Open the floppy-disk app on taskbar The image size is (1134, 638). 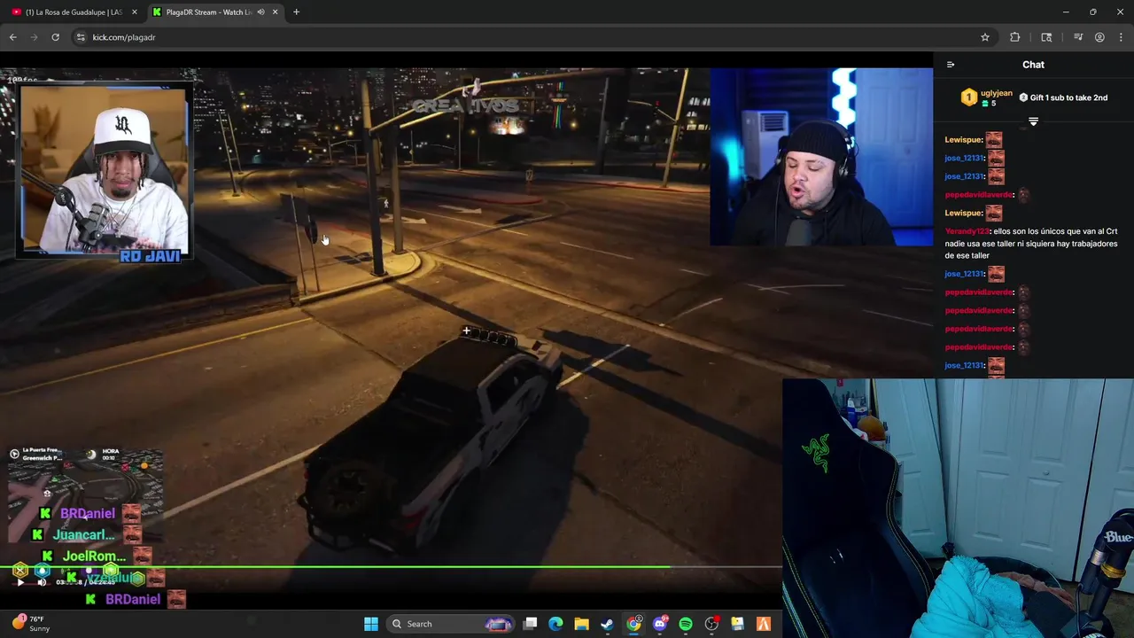tap(737, 624)
